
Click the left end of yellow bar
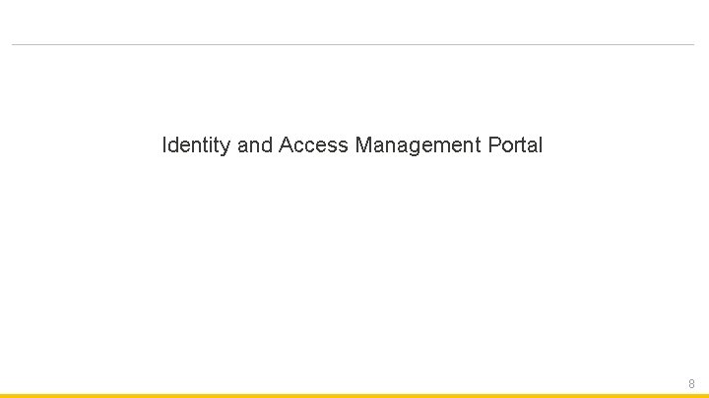(2, 396)
